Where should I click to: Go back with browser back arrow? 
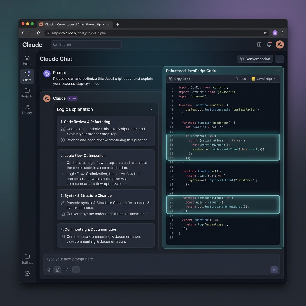coord(23,33)
